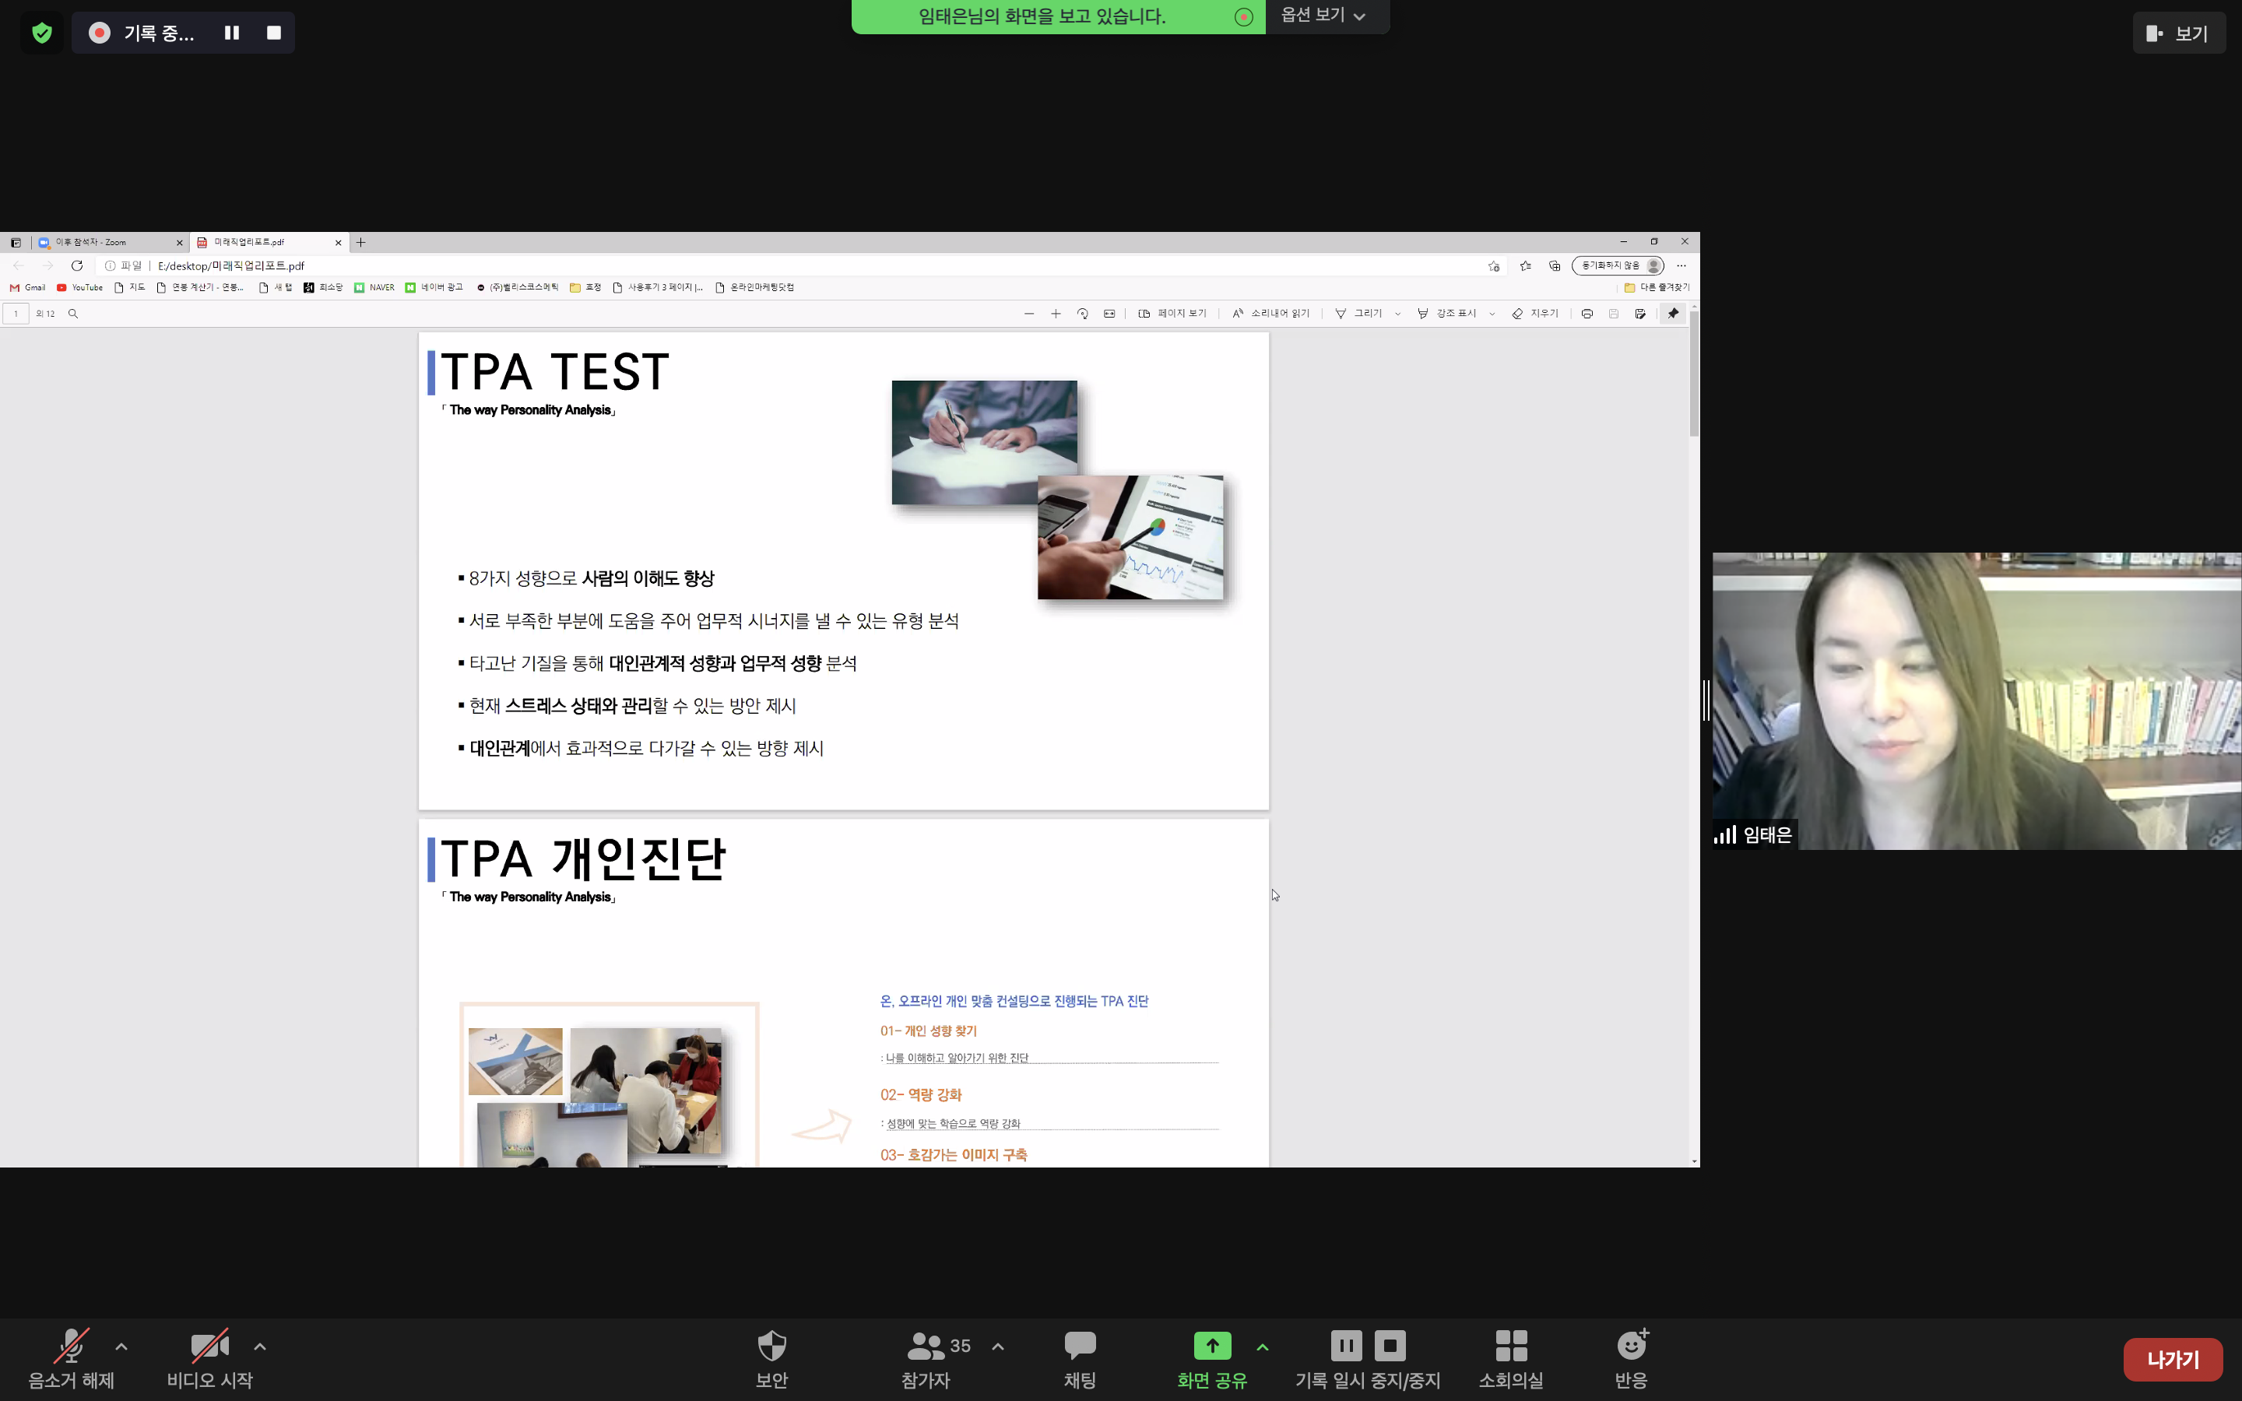Click the green encryption shield icon
2242x1401 pixels.
(x=42, y=33)
